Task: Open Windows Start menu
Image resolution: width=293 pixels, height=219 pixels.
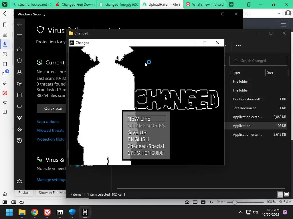Action: pyautogui.click(x=9, y=212)
